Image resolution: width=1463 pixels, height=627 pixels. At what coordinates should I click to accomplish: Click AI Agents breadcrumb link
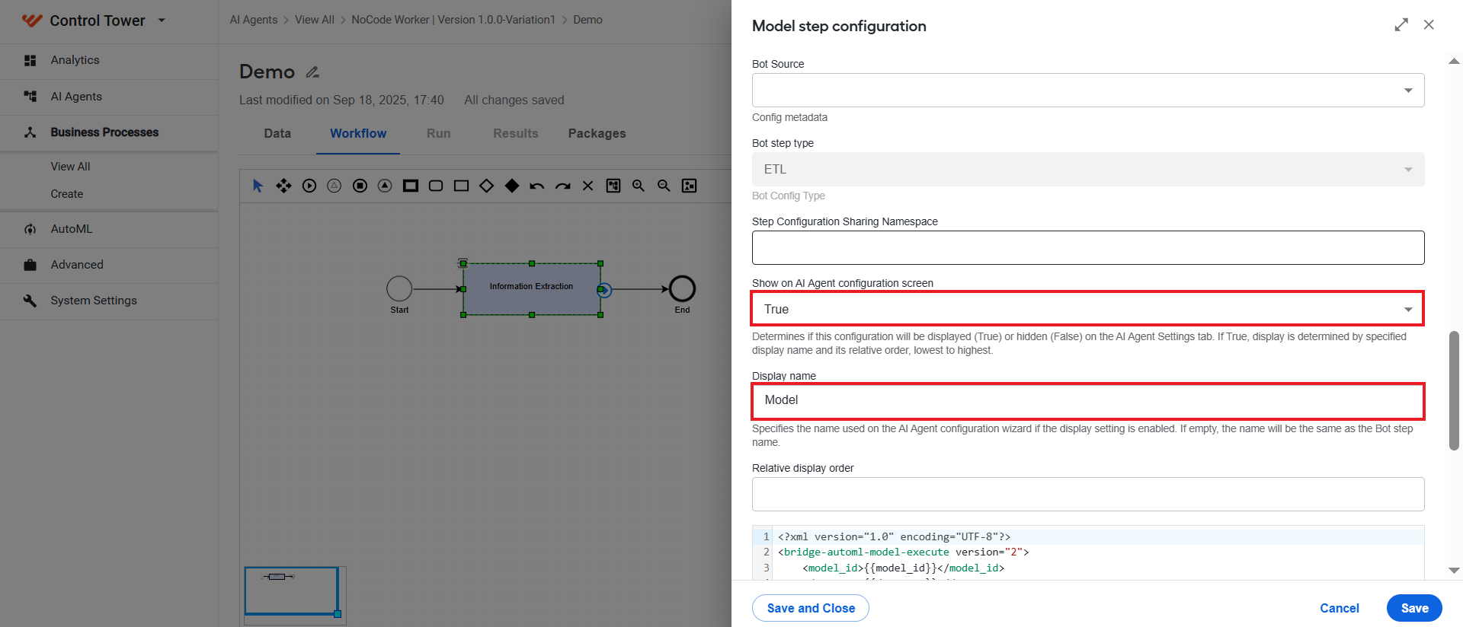[254, 20]
